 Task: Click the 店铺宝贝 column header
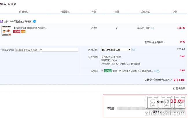pos(24,12)
